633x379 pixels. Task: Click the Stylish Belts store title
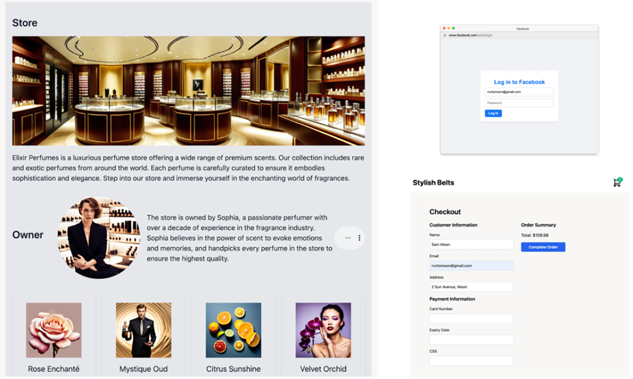[433, 183]
